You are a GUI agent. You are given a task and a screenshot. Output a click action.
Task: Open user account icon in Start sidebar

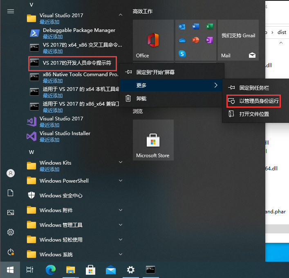pyautogui.click(x=11, y=173)
